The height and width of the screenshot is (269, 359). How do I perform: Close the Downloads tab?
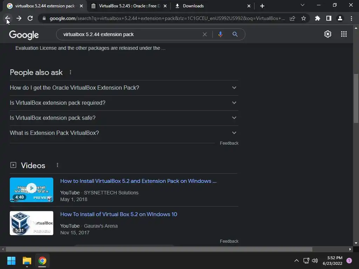[x=249, y=6]
